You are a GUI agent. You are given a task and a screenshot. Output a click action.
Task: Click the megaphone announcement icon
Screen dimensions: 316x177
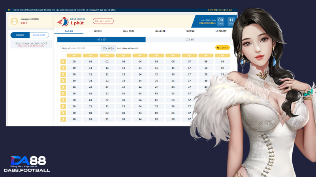click(9, 10)
